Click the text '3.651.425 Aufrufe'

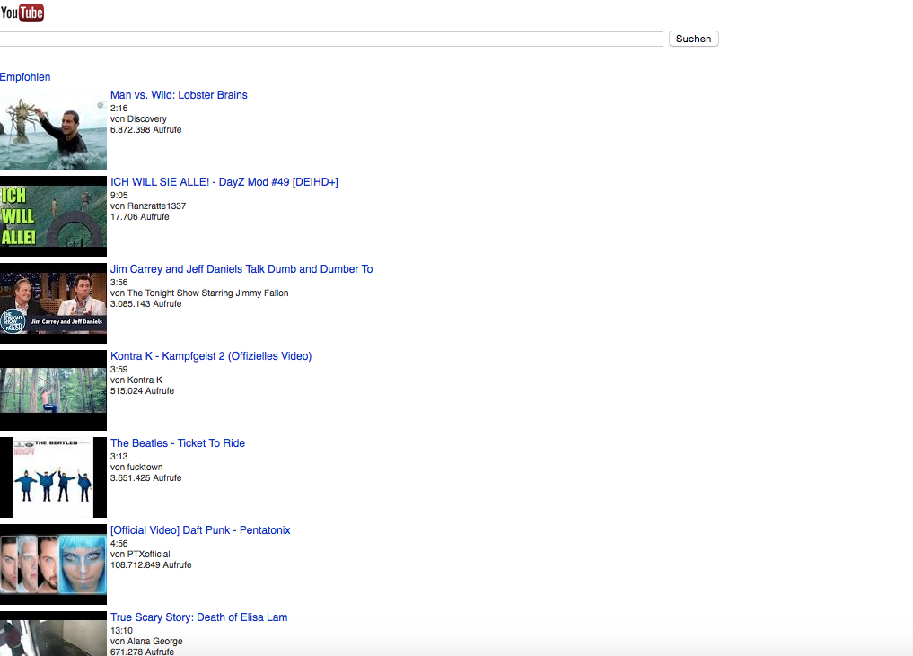pyautogui.click(x=146, y=478)
